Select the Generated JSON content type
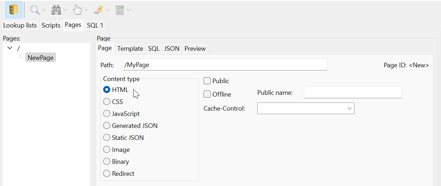 point(107,126)
